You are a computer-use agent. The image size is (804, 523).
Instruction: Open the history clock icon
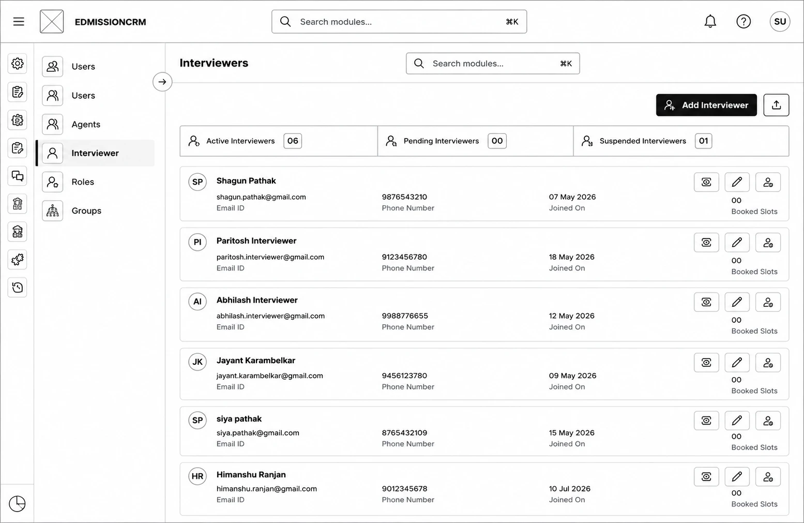18,287
